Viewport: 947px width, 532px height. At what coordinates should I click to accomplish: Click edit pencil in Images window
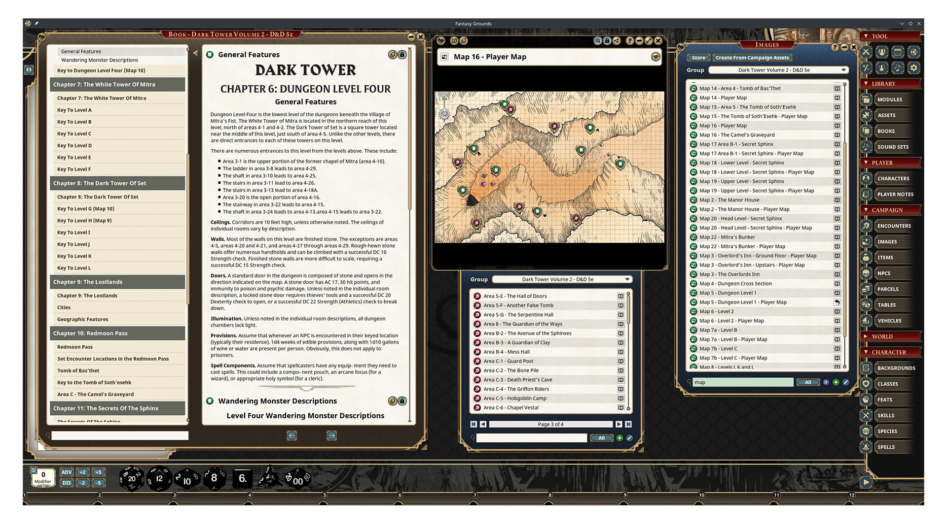(845, 382)
